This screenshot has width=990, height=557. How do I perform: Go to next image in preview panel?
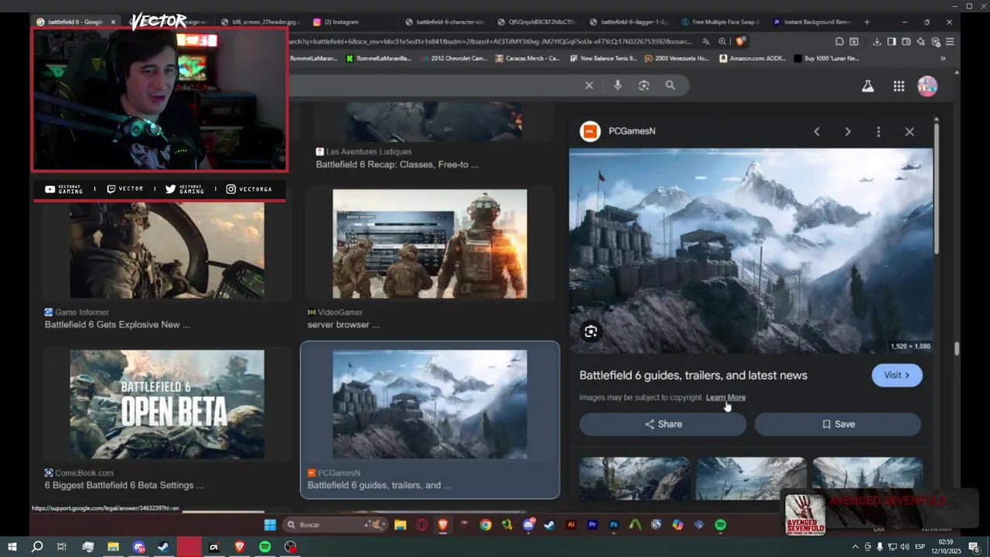pyautogui.click(x=848, y=132)
